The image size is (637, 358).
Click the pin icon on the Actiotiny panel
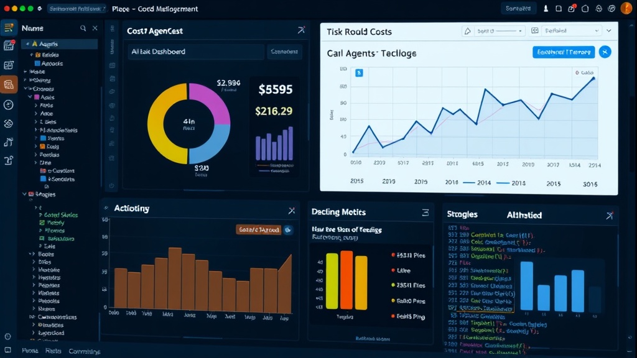pos(292,210)
